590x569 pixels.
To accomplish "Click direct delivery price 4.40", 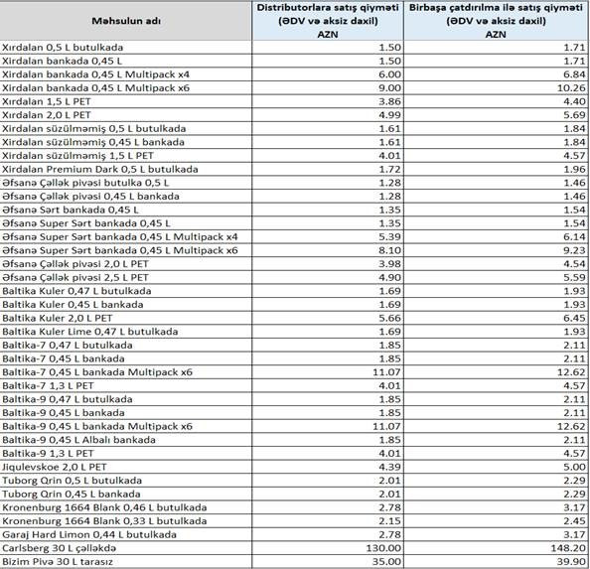I will click(x=496, y=101).
